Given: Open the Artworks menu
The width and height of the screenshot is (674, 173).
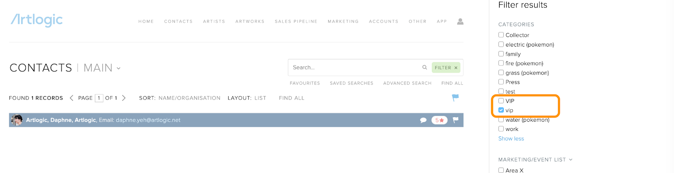Looking at the screenshot, I should [250, 21].
